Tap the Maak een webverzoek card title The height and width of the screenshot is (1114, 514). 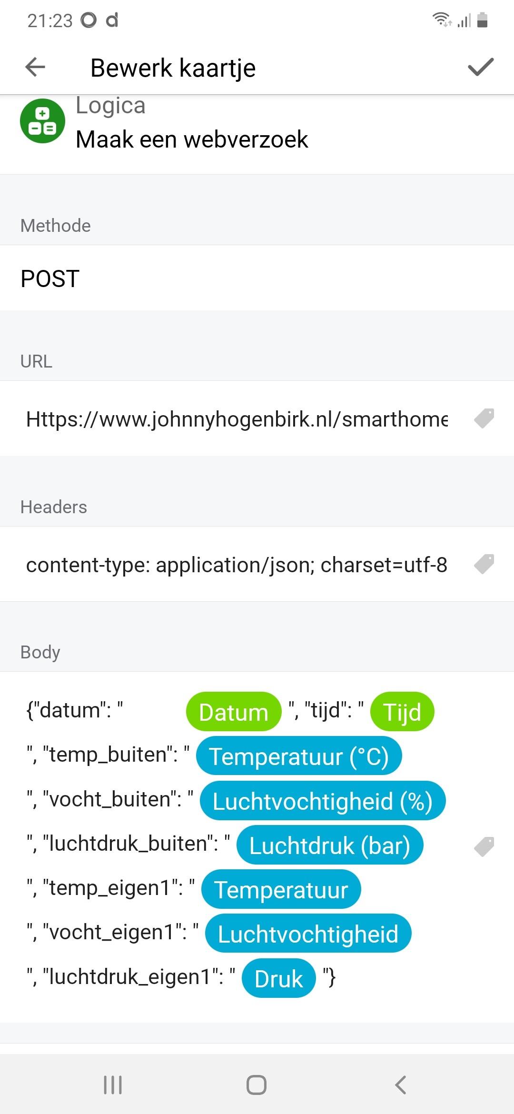(192, 139)
